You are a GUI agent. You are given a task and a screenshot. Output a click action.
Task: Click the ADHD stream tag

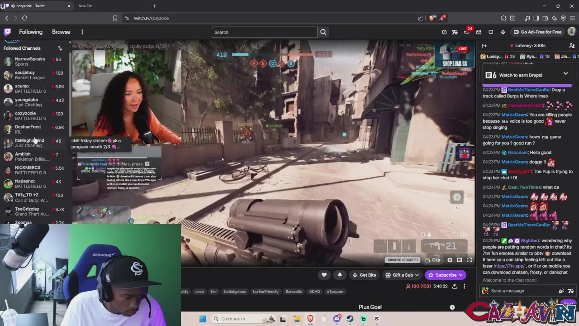coord(314,292)
